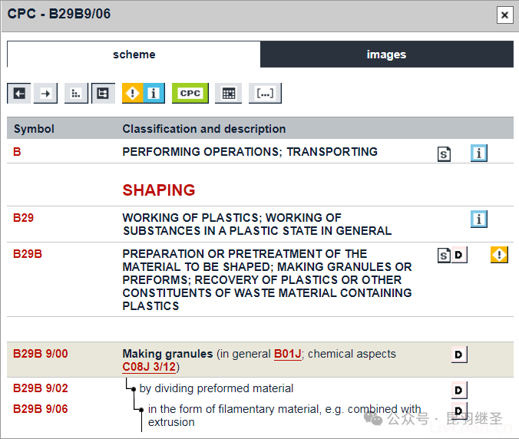Open the D definition icon for B29B
Image resolution: width=519 pixels, height=439 pixels.
[x=459, y=255]
